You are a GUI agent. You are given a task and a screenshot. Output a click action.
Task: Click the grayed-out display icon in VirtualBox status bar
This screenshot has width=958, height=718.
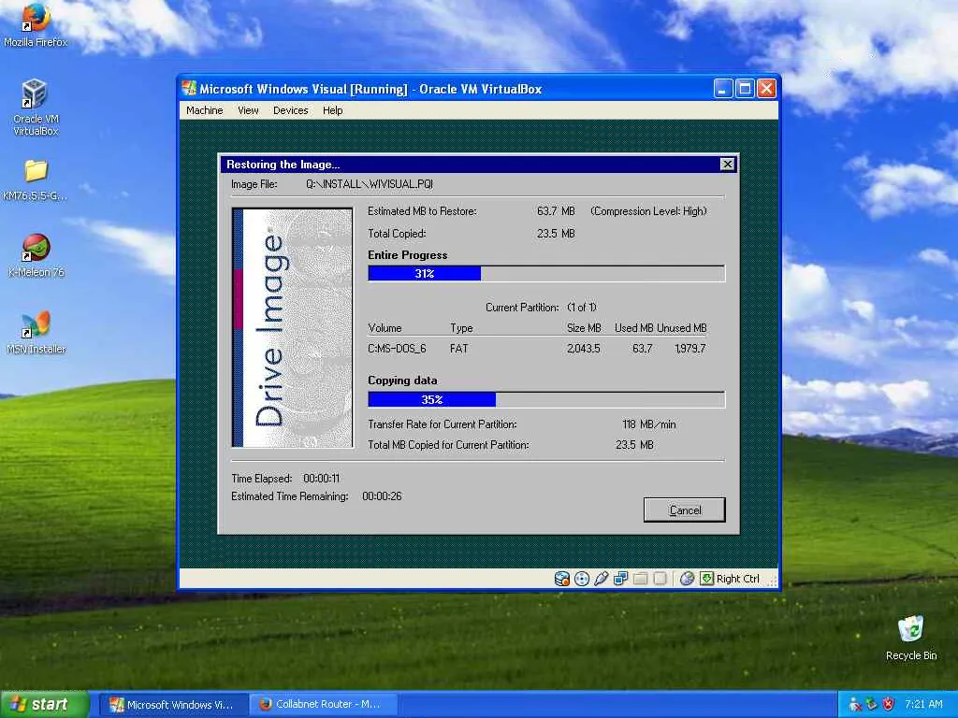[660, 578]
